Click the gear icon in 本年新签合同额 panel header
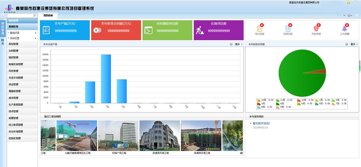361x167 pixels. [x=347, y=44]
